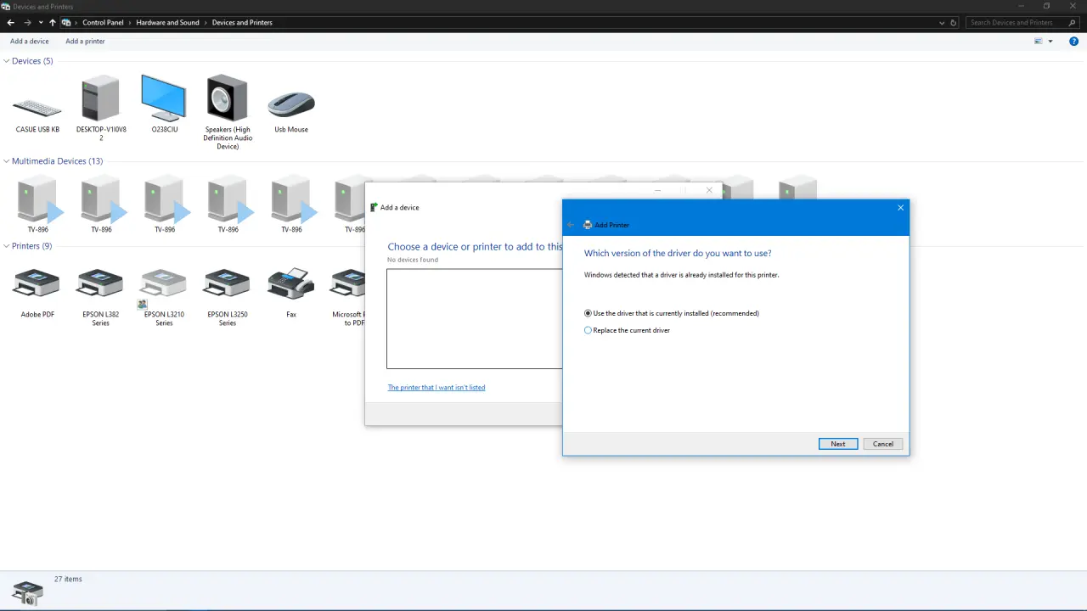Click Devices and Printers breadcrumb
Image resolution: width=1087 pixels, height=611 pixels.
tap(242, 23)
